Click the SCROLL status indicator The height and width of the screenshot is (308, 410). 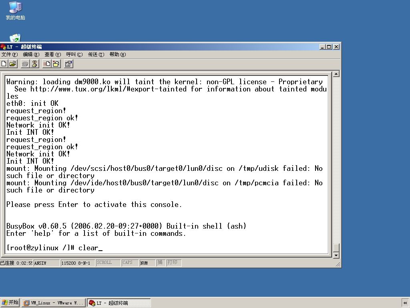(x=108, y=263)
